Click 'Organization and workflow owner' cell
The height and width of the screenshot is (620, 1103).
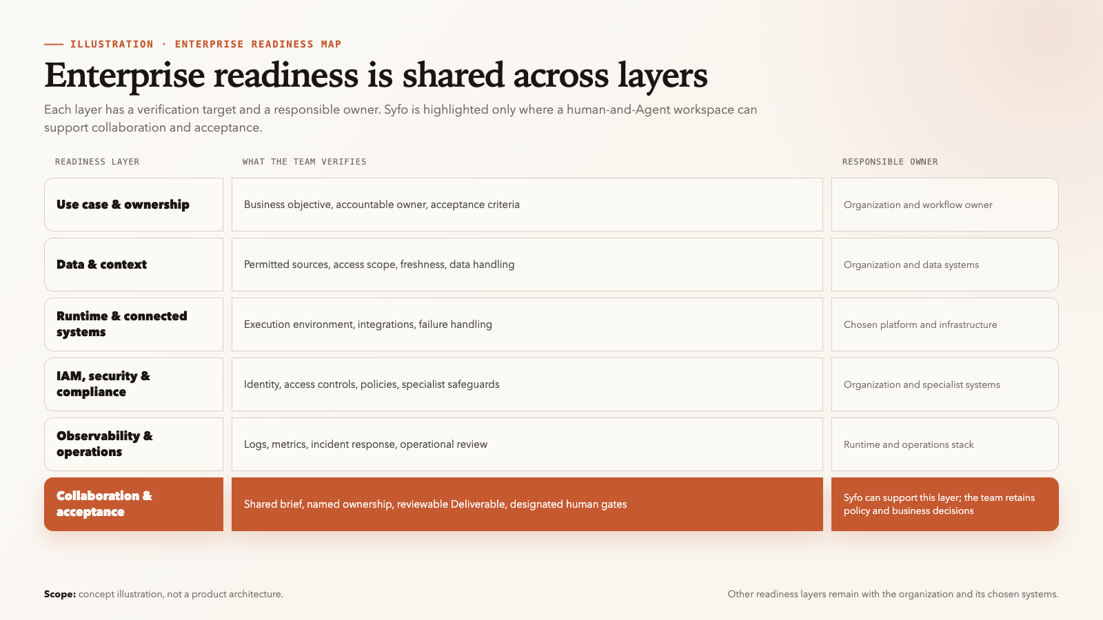pos(945,205)
